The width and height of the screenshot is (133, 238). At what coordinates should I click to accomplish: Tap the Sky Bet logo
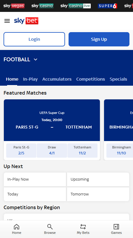[x=26, y=21]
